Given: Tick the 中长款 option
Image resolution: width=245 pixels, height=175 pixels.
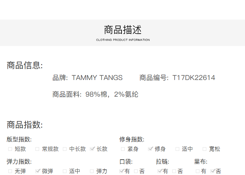Looking at the screenshot, I should click(65, 149).
